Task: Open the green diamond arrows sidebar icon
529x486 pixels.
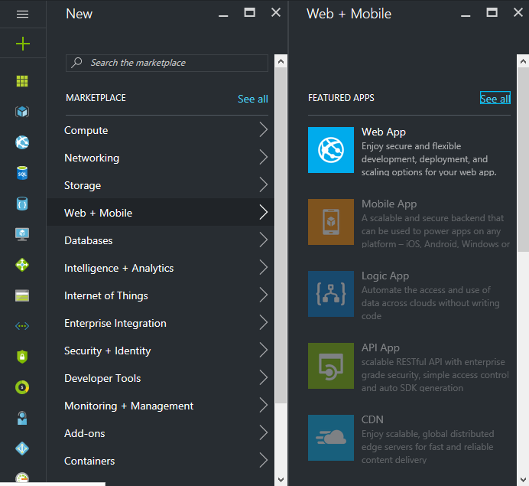Action: [x=22, y=265]
